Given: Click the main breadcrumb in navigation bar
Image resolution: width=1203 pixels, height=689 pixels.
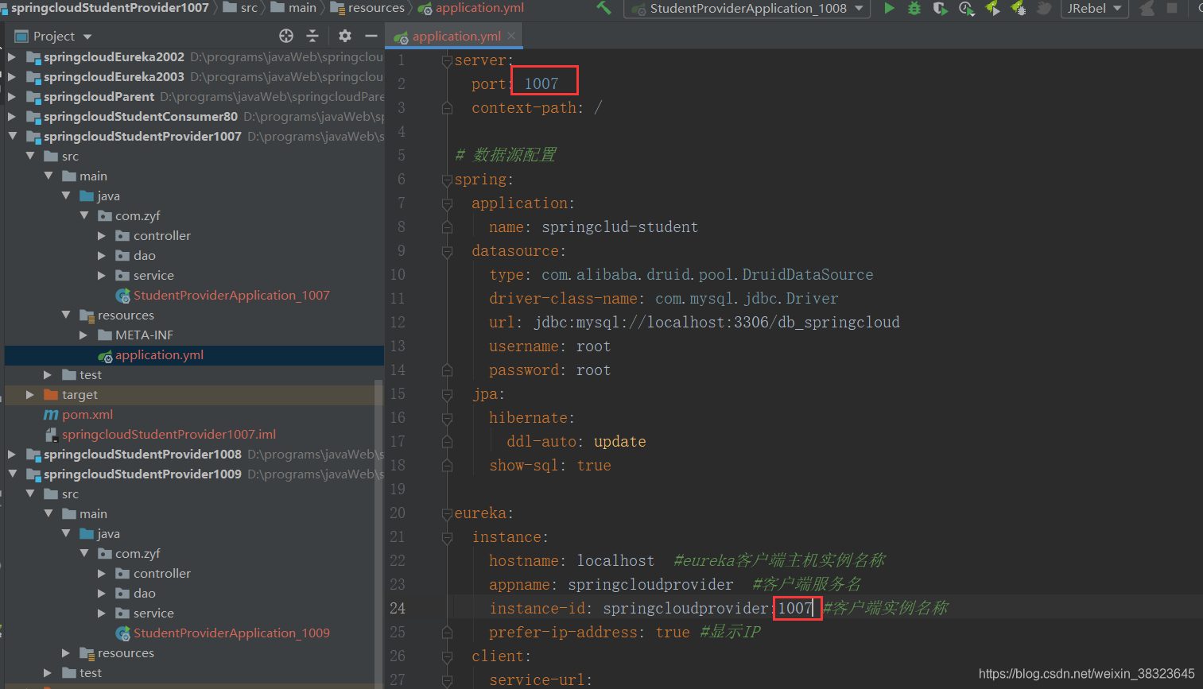Looking at the screenshot, I should click(x=294, y=8).
